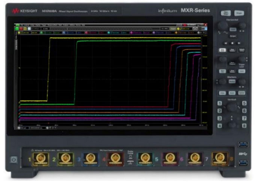Toggle vertical channel 2 key

pos(220,111)
